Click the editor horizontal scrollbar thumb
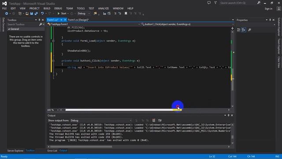Image resolution: width=282 pixels, height=159 pixels. coord(123,110)
